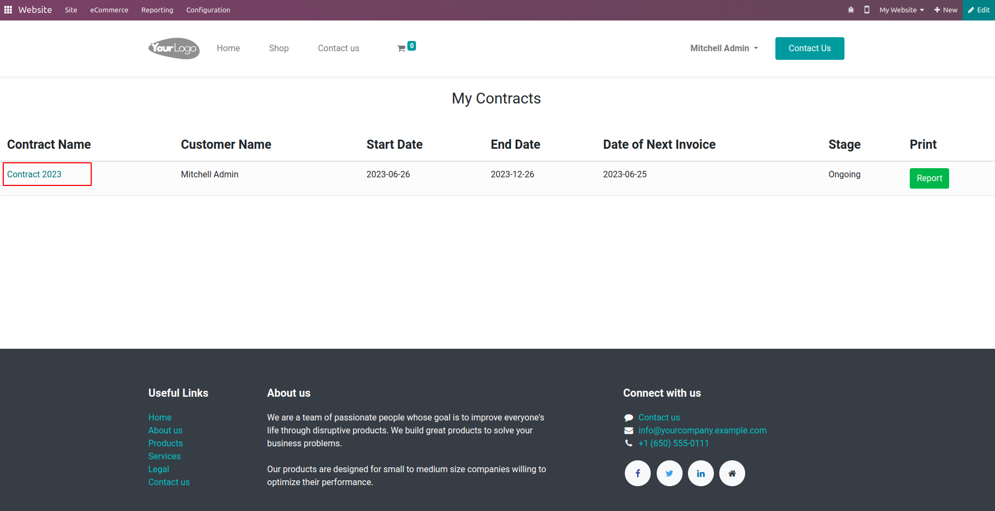Expand the My Website dropdown
Screen dimensions: 995x511
[x=901, y=10]
